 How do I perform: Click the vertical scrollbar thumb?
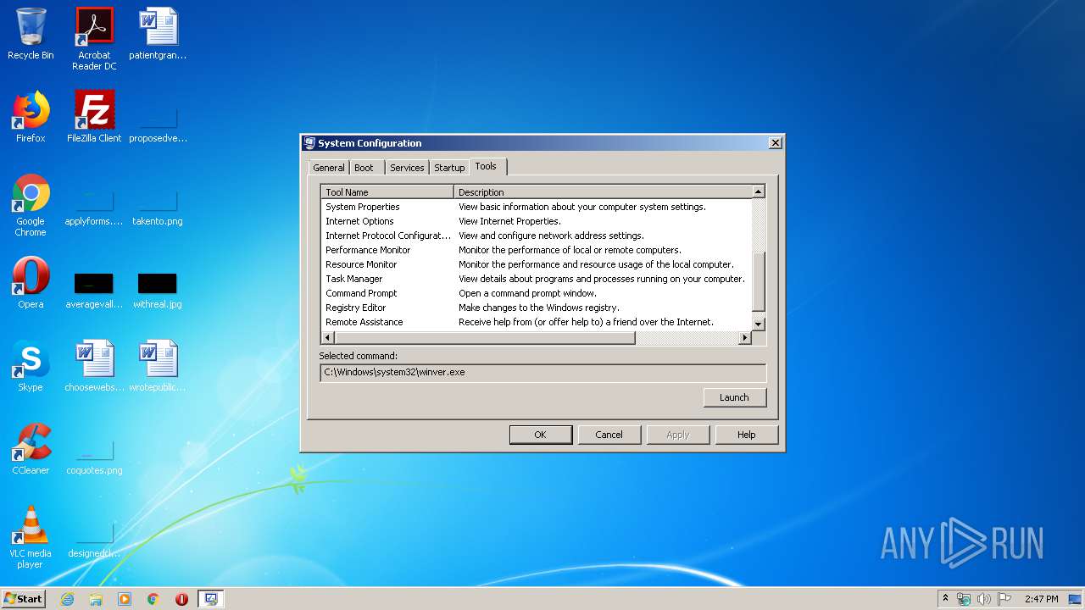coord(759,281)
